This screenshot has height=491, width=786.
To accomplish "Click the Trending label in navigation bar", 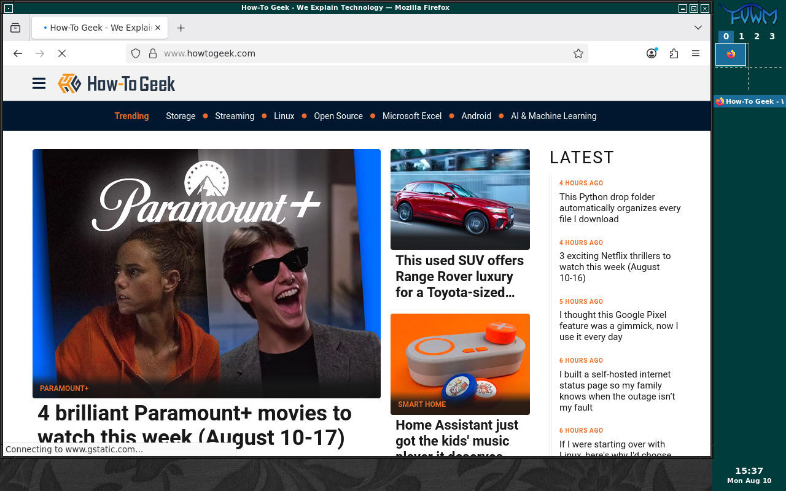I will coord(131,116).
